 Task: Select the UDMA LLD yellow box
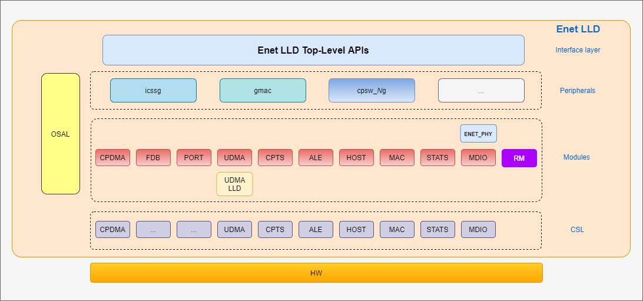[x=234, y=184]
